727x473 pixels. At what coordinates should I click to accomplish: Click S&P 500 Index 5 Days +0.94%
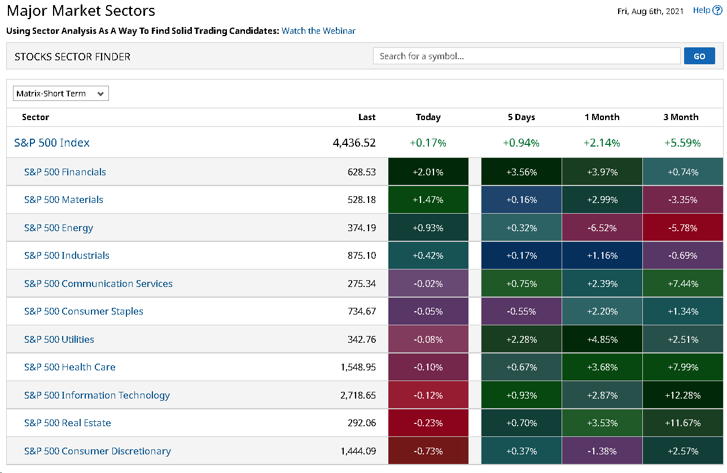(x=521, y=143)
